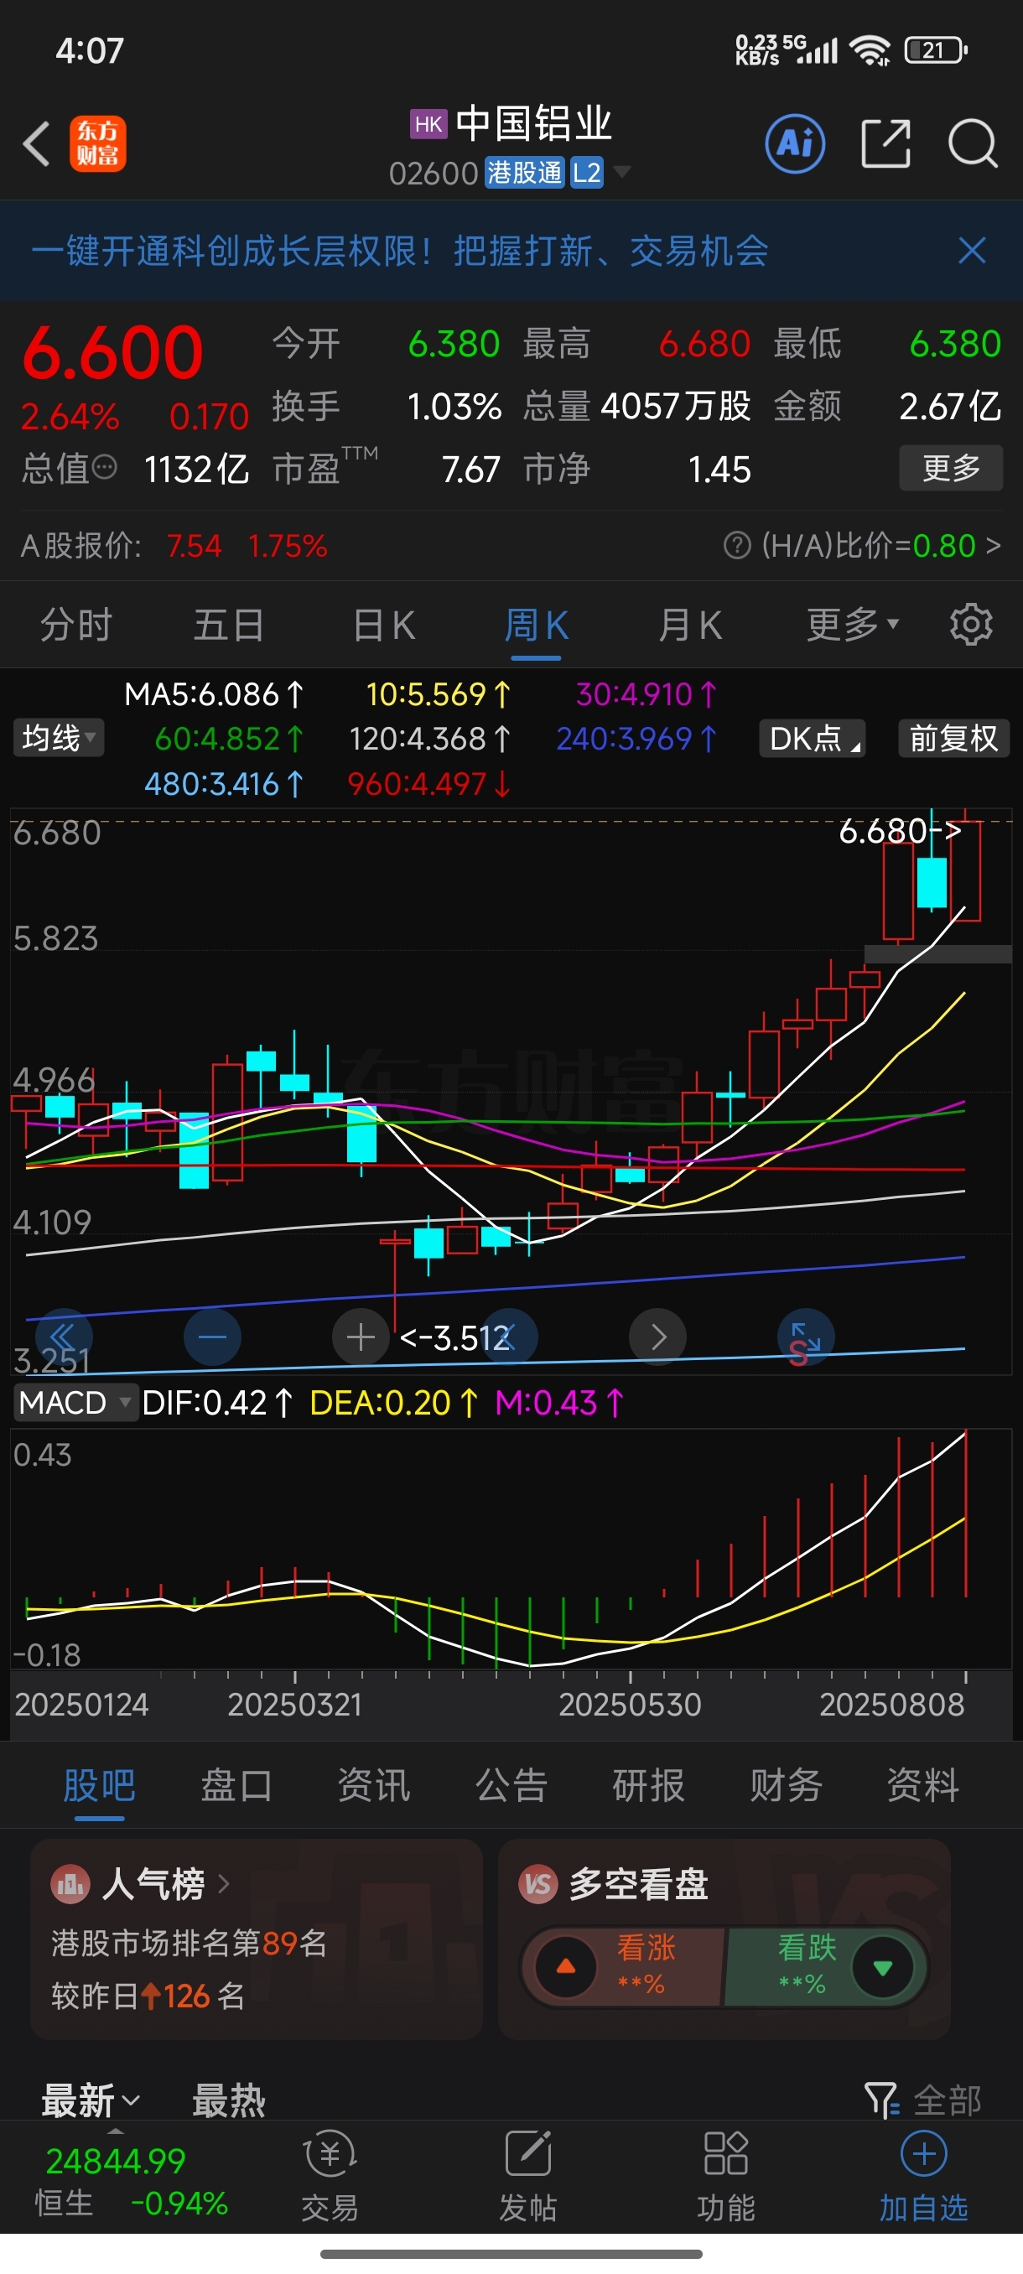1023x2274 pixels.
Task: Tap 港股市场排名第89名 text
Action: (x=189, y=1942)
